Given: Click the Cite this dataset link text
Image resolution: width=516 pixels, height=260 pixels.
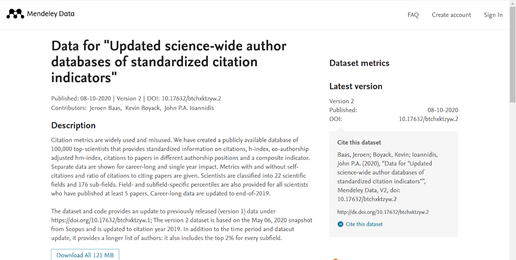Looking at the screenshot, I should [364, 224].
